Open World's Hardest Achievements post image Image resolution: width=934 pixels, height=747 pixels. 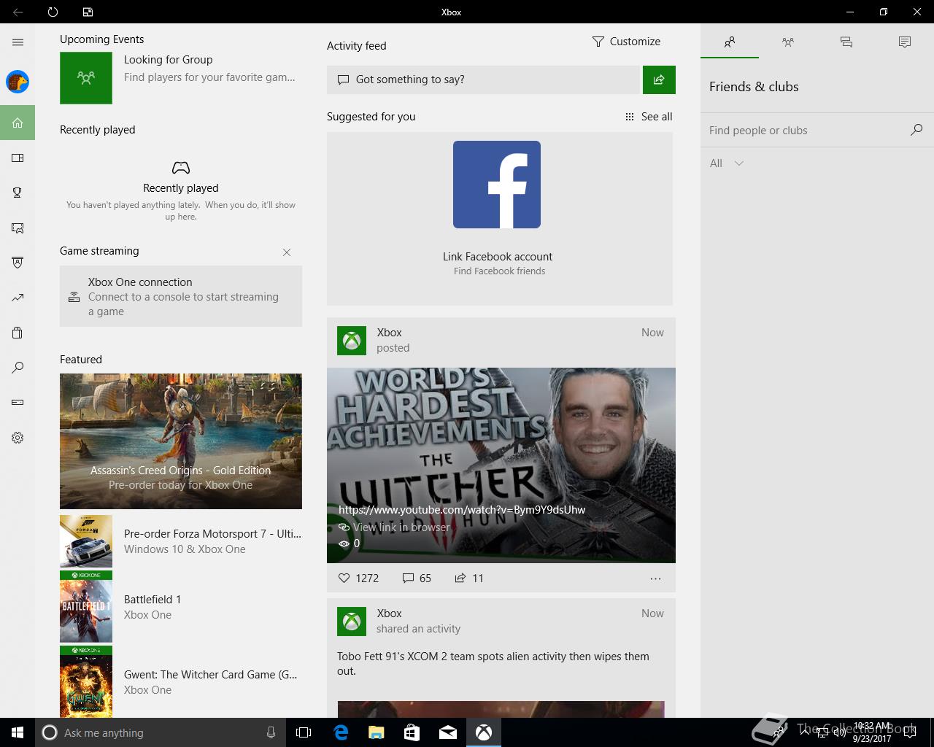[501, 465]
